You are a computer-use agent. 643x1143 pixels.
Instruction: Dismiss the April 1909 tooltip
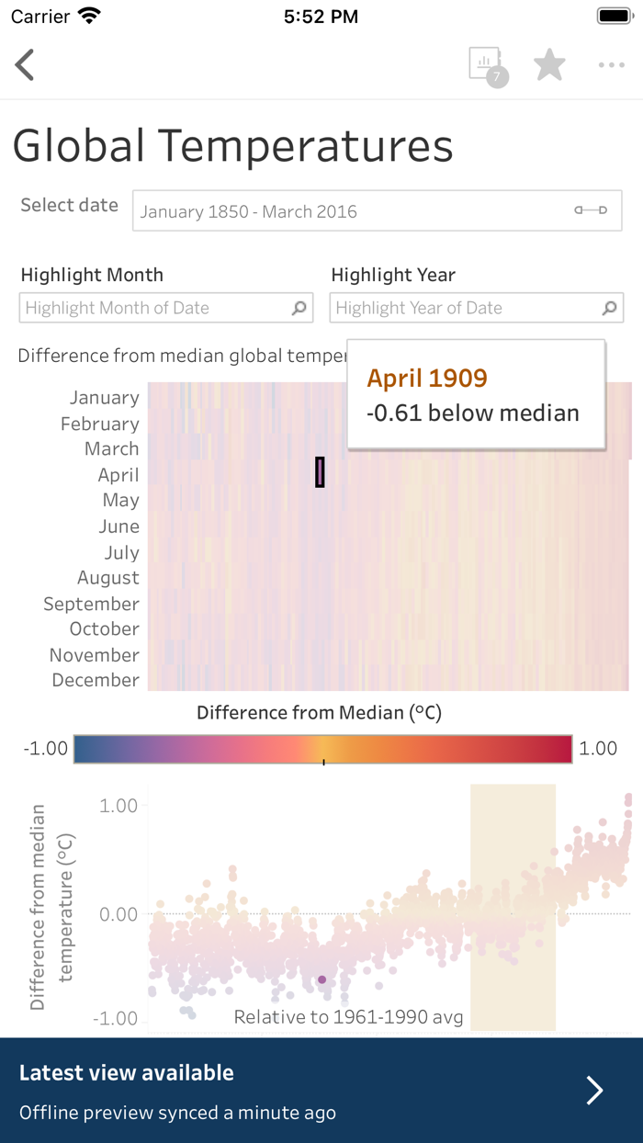point(475,393)
